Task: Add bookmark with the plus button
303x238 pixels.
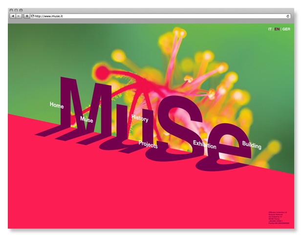Action: (27, 16)
